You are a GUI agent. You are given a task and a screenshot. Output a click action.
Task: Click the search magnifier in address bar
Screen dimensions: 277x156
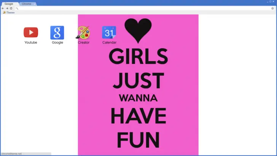click(17, 8)
